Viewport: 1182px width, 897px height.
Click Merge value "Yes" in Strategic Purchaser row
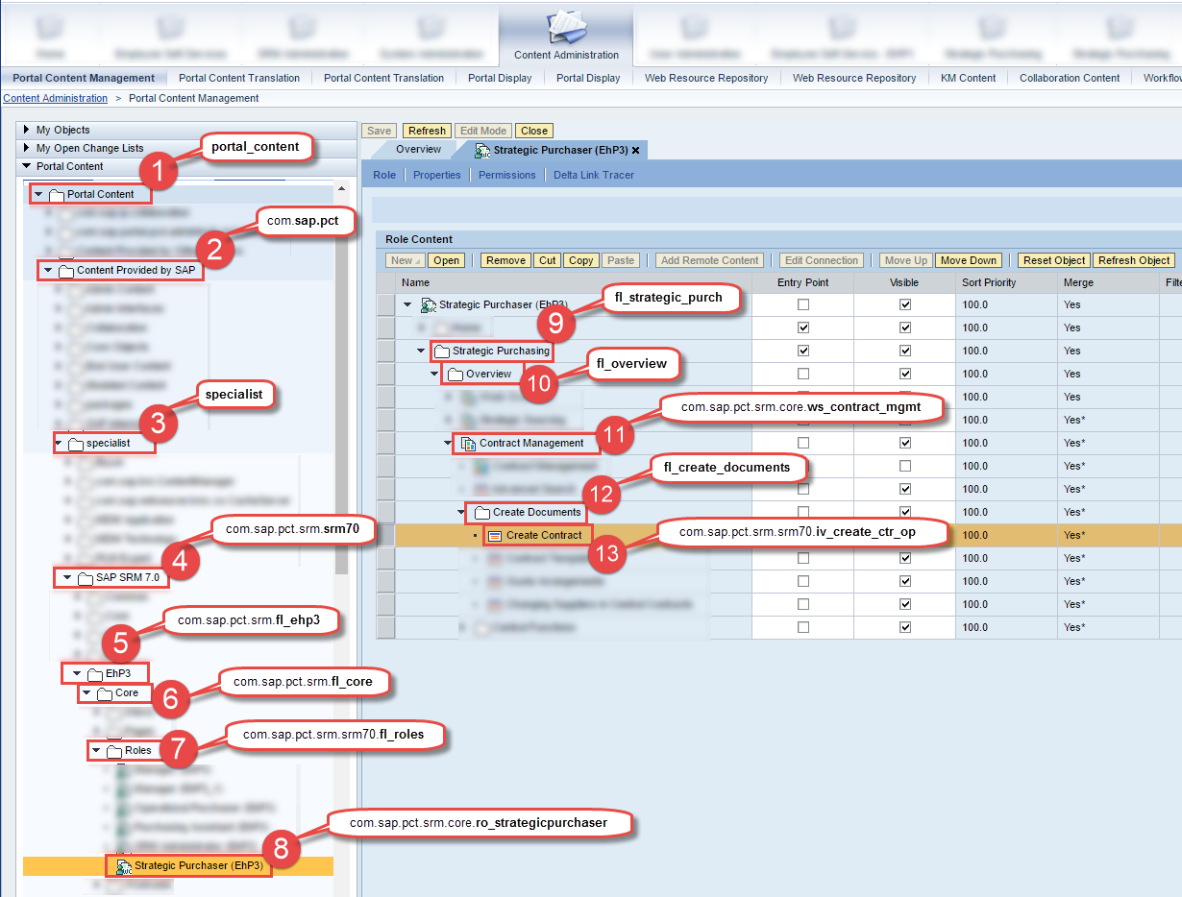coord(1072,304)
